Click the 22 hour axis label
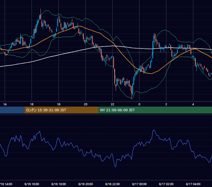Screen dimensions: 212x187 (113, 104)
